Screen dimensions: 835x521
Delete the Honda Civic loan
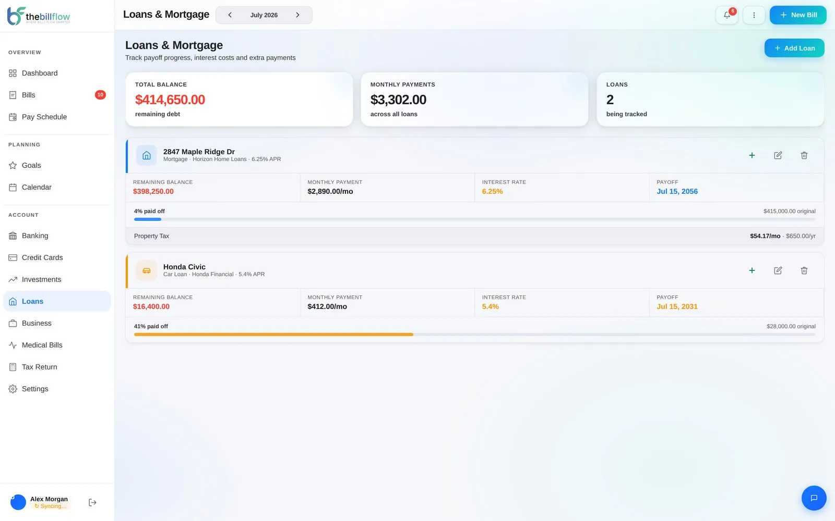pos(804,270)
